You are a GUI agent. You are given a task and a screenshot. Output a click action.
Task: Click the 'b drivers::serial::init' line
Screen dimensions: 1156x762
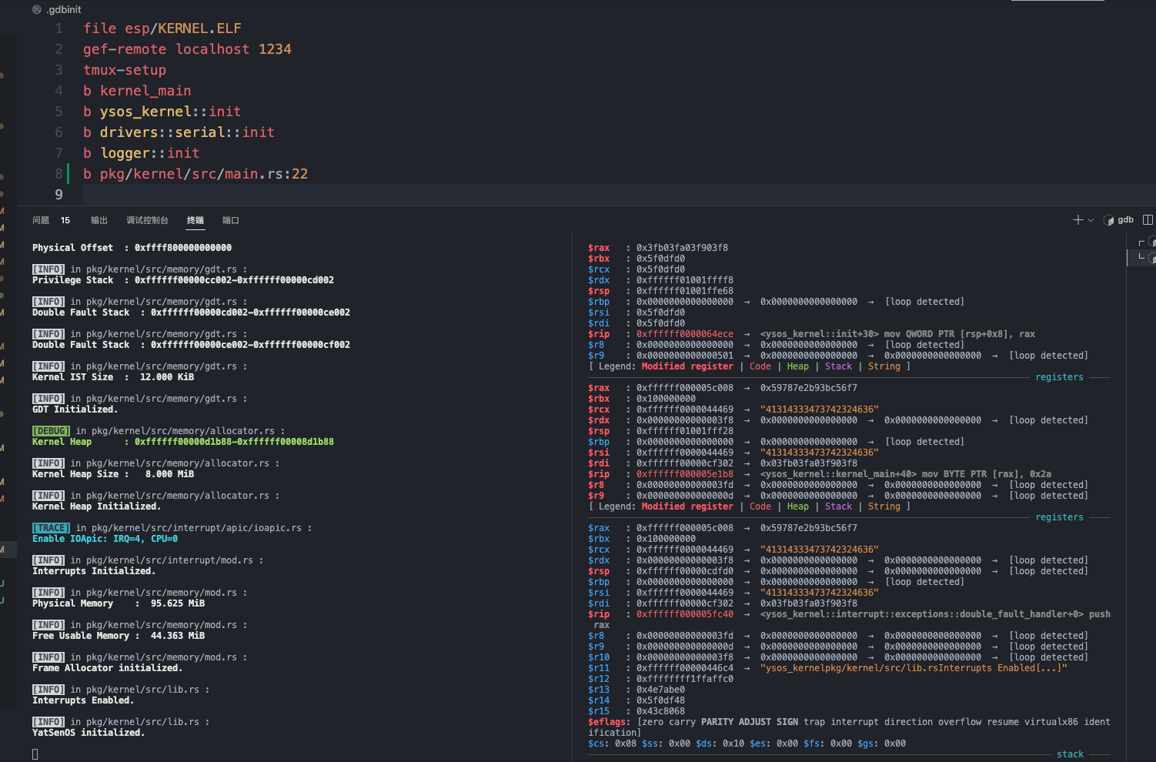(x=179, y=132)
